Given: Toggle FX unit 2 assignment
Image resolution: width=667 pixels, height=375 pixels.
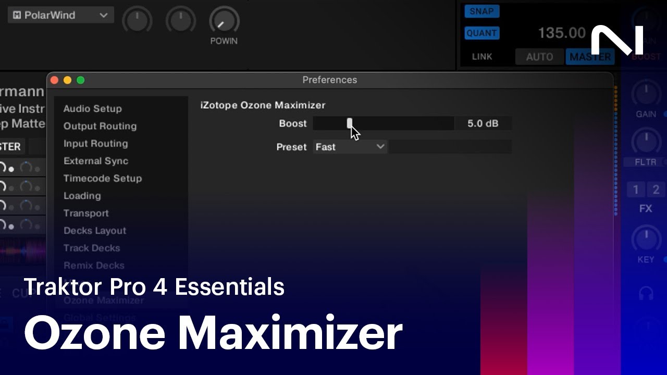Looking at the screenshot, I should (656, 190).
